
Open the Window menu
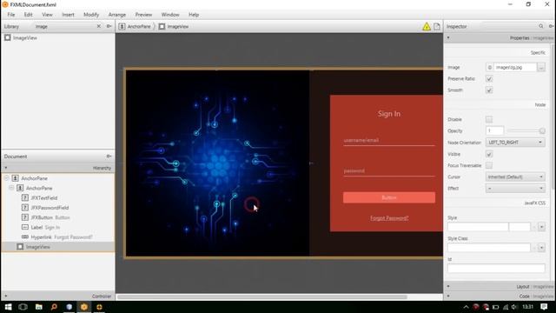click(170, 15)
